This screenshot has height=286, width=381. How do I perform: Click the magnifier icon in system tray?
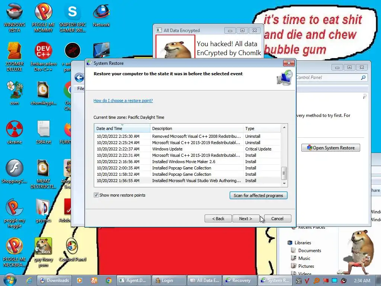[316, 281]
